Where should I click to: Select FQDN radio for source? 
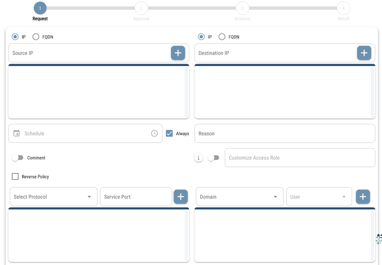pyautogui.click(x=36, y=37)
